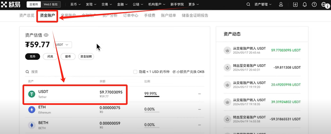Click the 欧易 OKX logo
The width and height of the screenshot is (331, 134).
click(11, 5)
